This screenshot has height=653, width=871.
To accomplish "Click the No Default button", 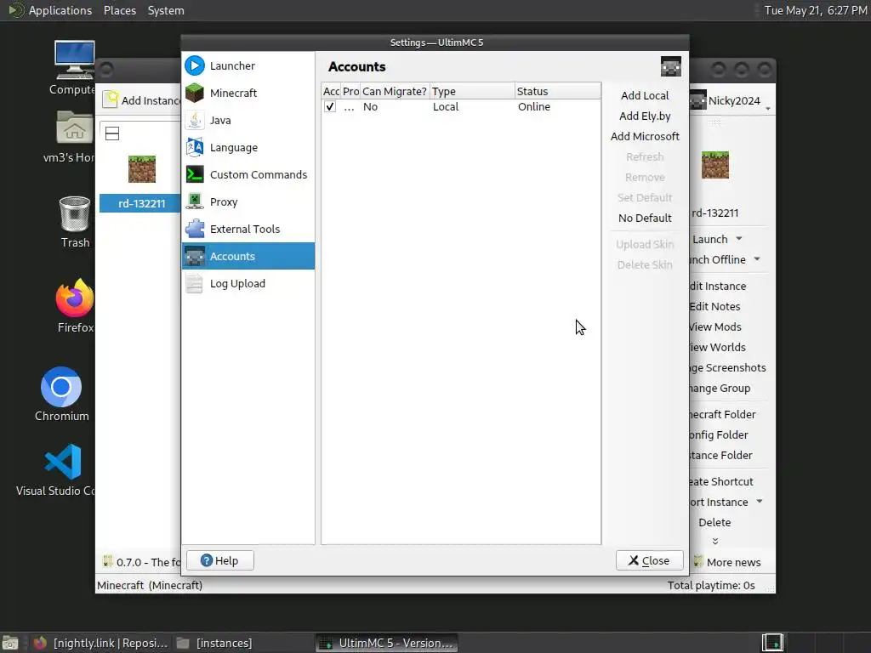I will point(645,218).
